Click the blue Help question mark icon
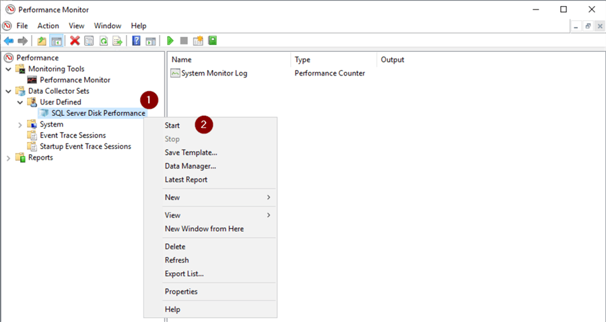Viewport: 606px width, 322px height. (x=137, y=40)
